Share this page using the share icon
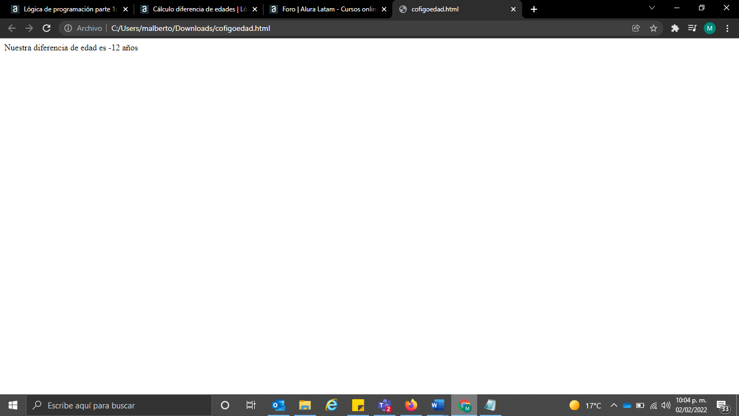 click(x=636, y=28)
